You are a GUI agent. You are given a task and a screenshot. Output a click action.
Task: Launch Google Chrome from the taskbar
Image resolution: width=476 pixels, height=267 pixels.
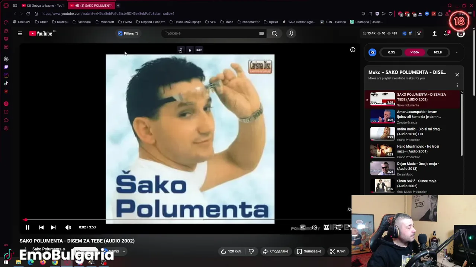tap(55, 263)
